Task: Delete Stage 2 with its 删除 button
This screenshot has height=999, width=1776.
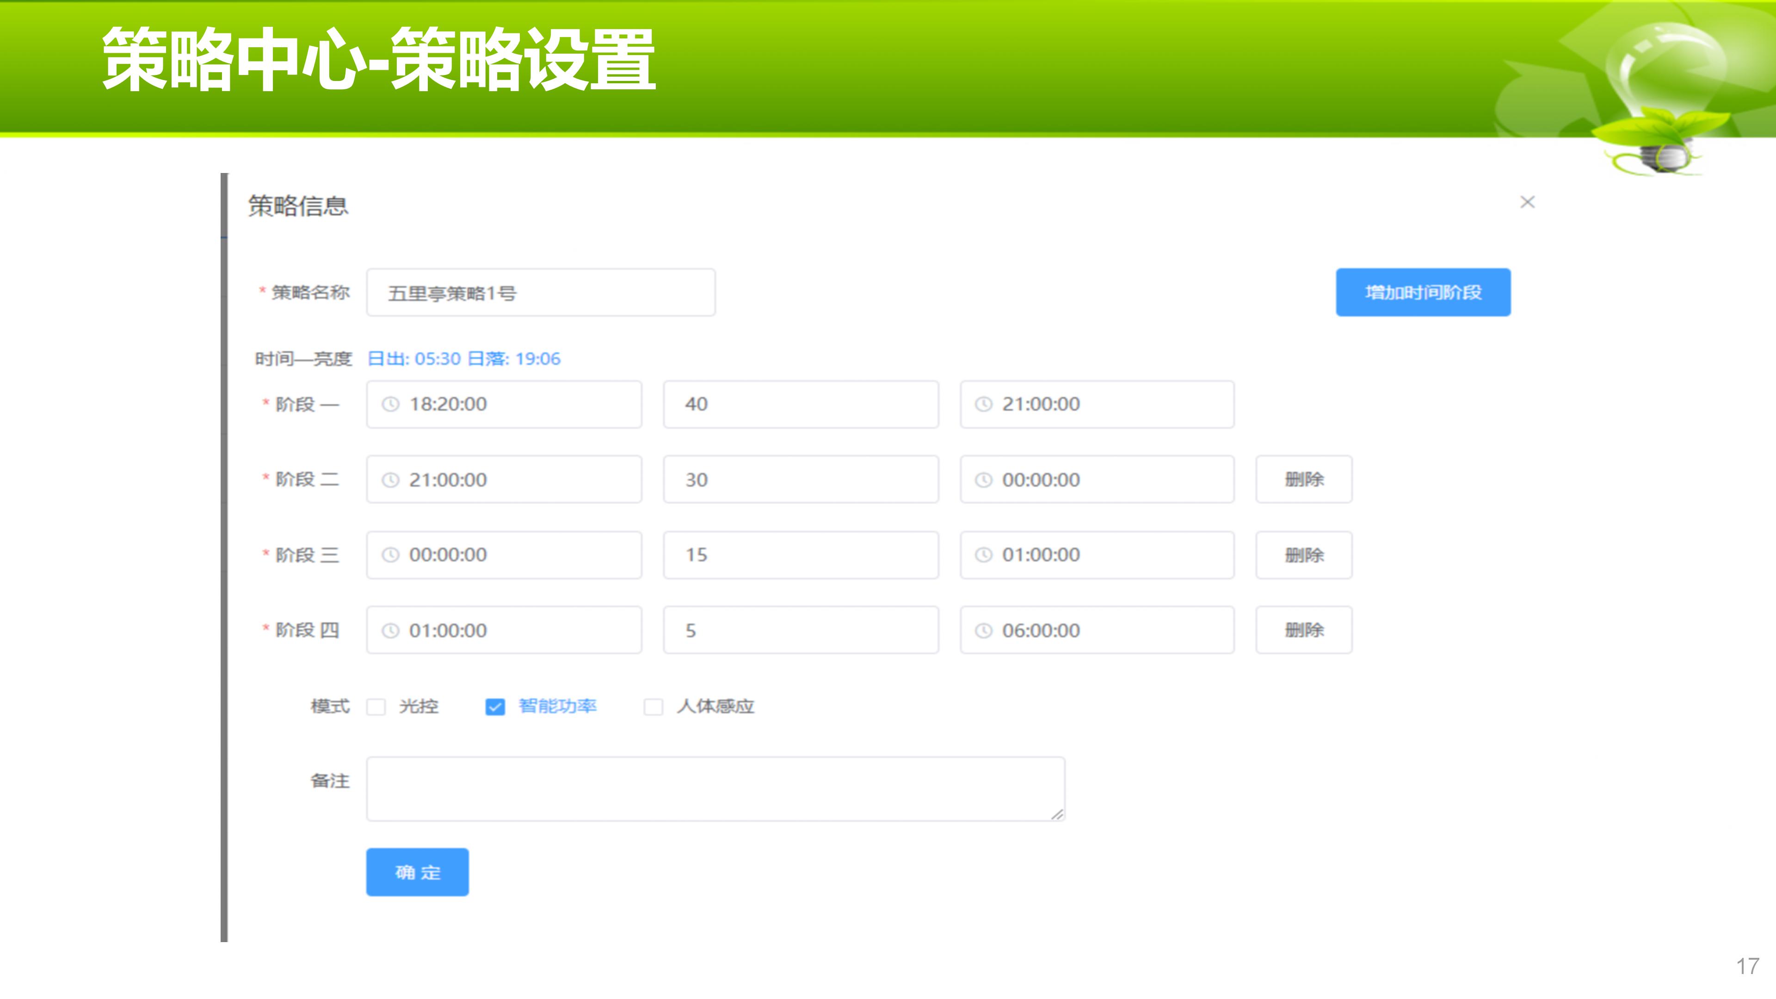Action: (1303, 479)
